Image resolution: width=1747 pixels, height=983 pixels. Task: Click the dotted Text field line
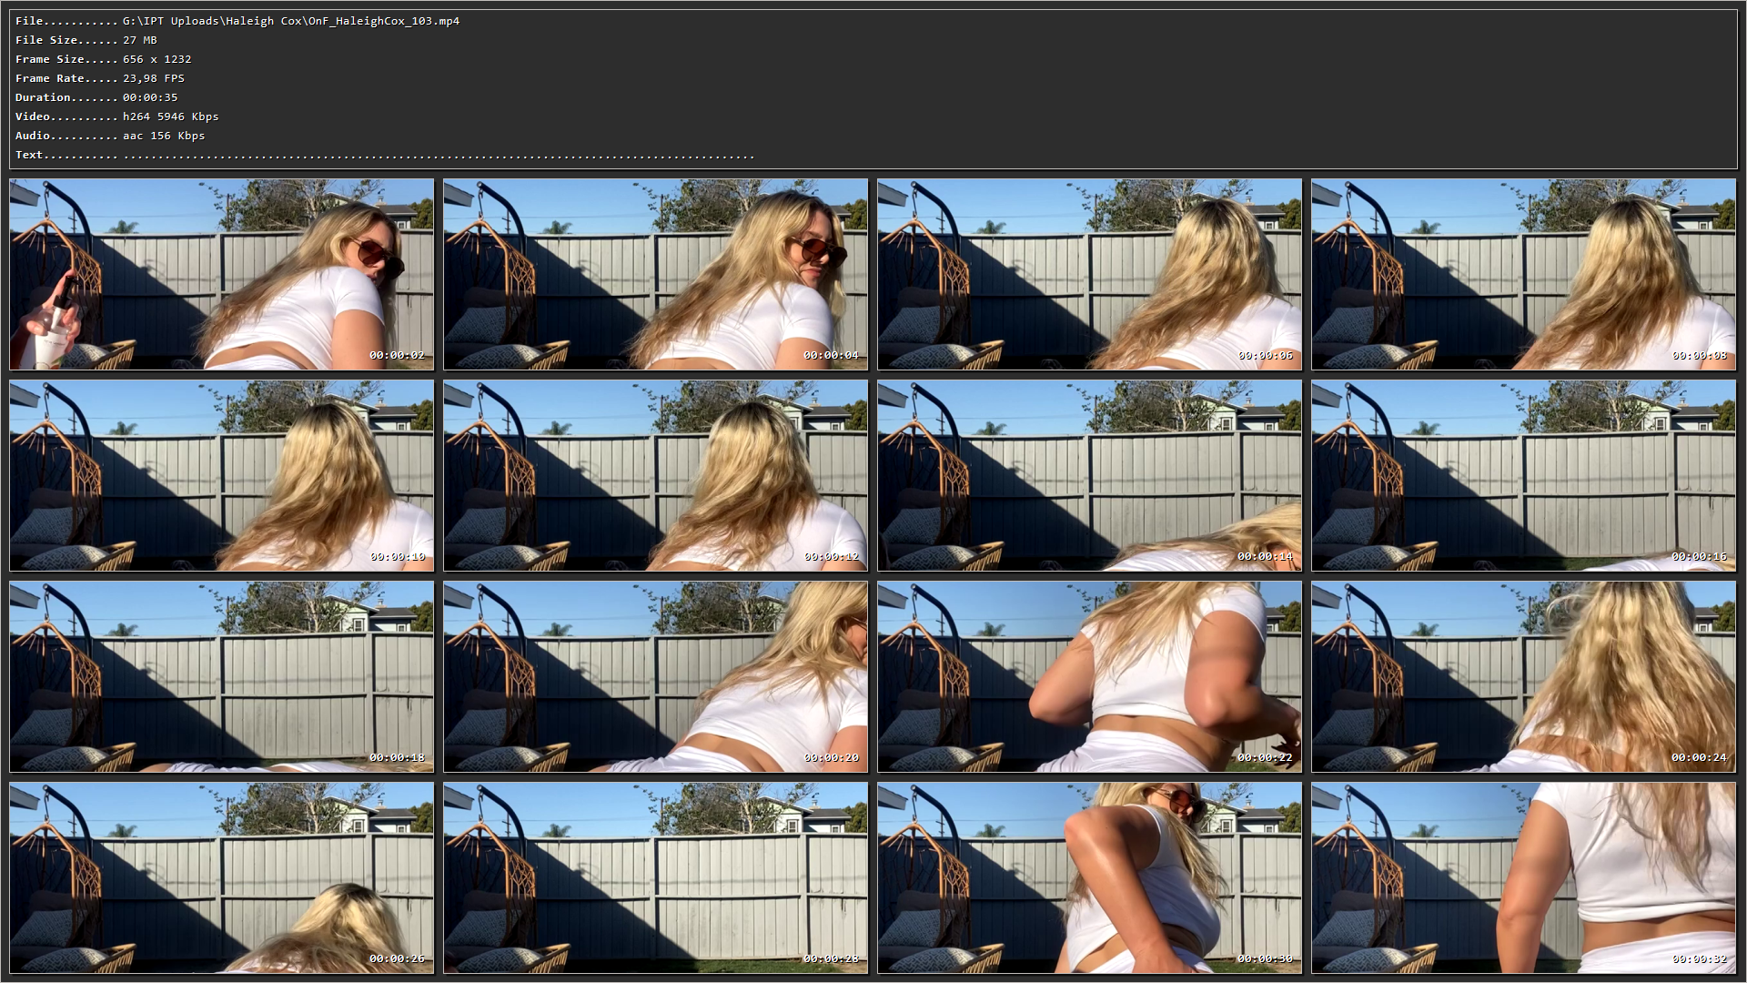[x=439, y=157]
